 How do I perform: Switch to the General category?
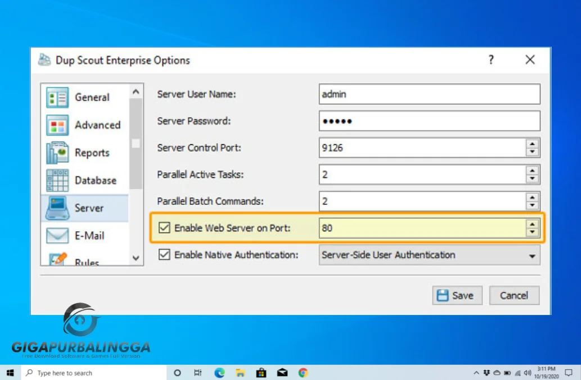pyautogui.click(x=85, y=97)
